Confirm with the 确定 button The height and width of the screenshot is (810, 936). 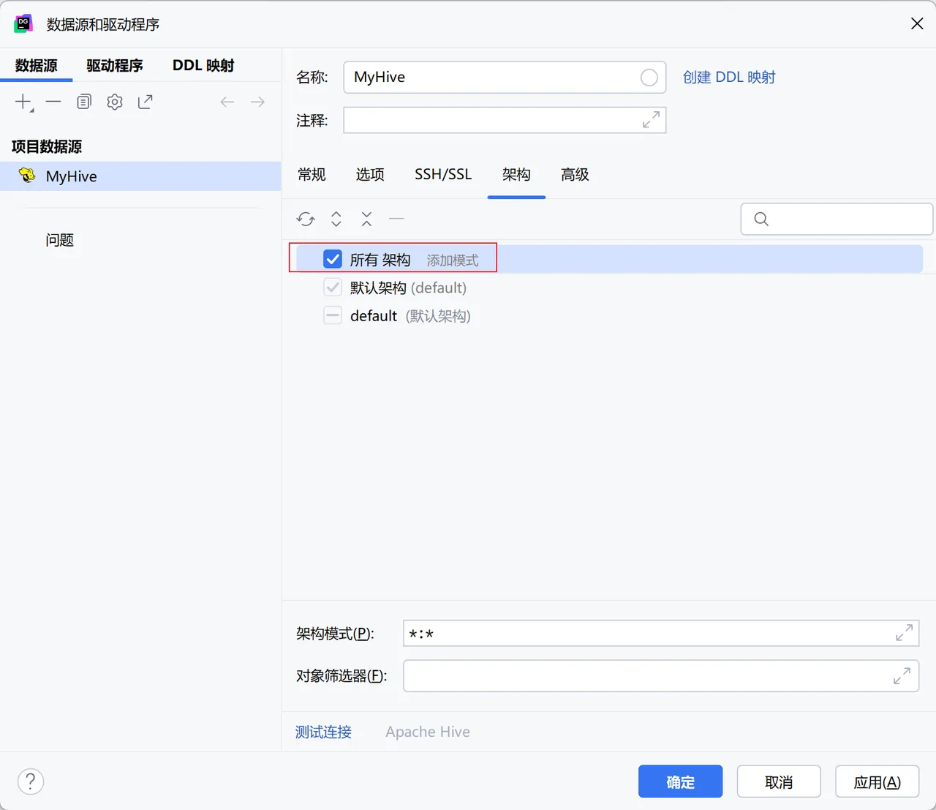point(680,781)
